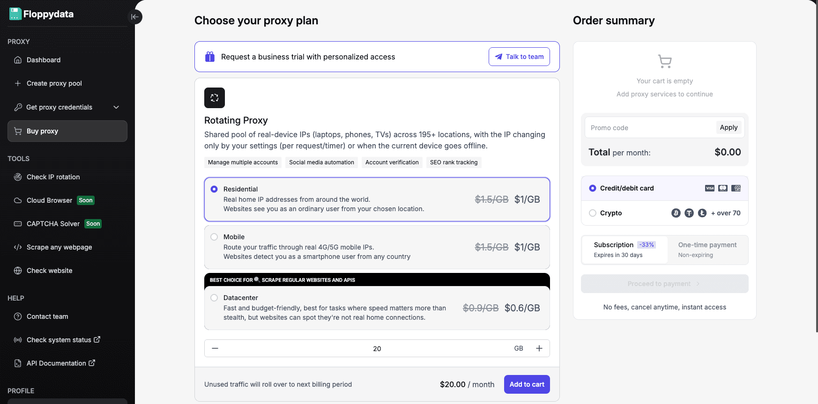Select the Subscription billing tab
818x404 pixels.
tap(625, 250)
